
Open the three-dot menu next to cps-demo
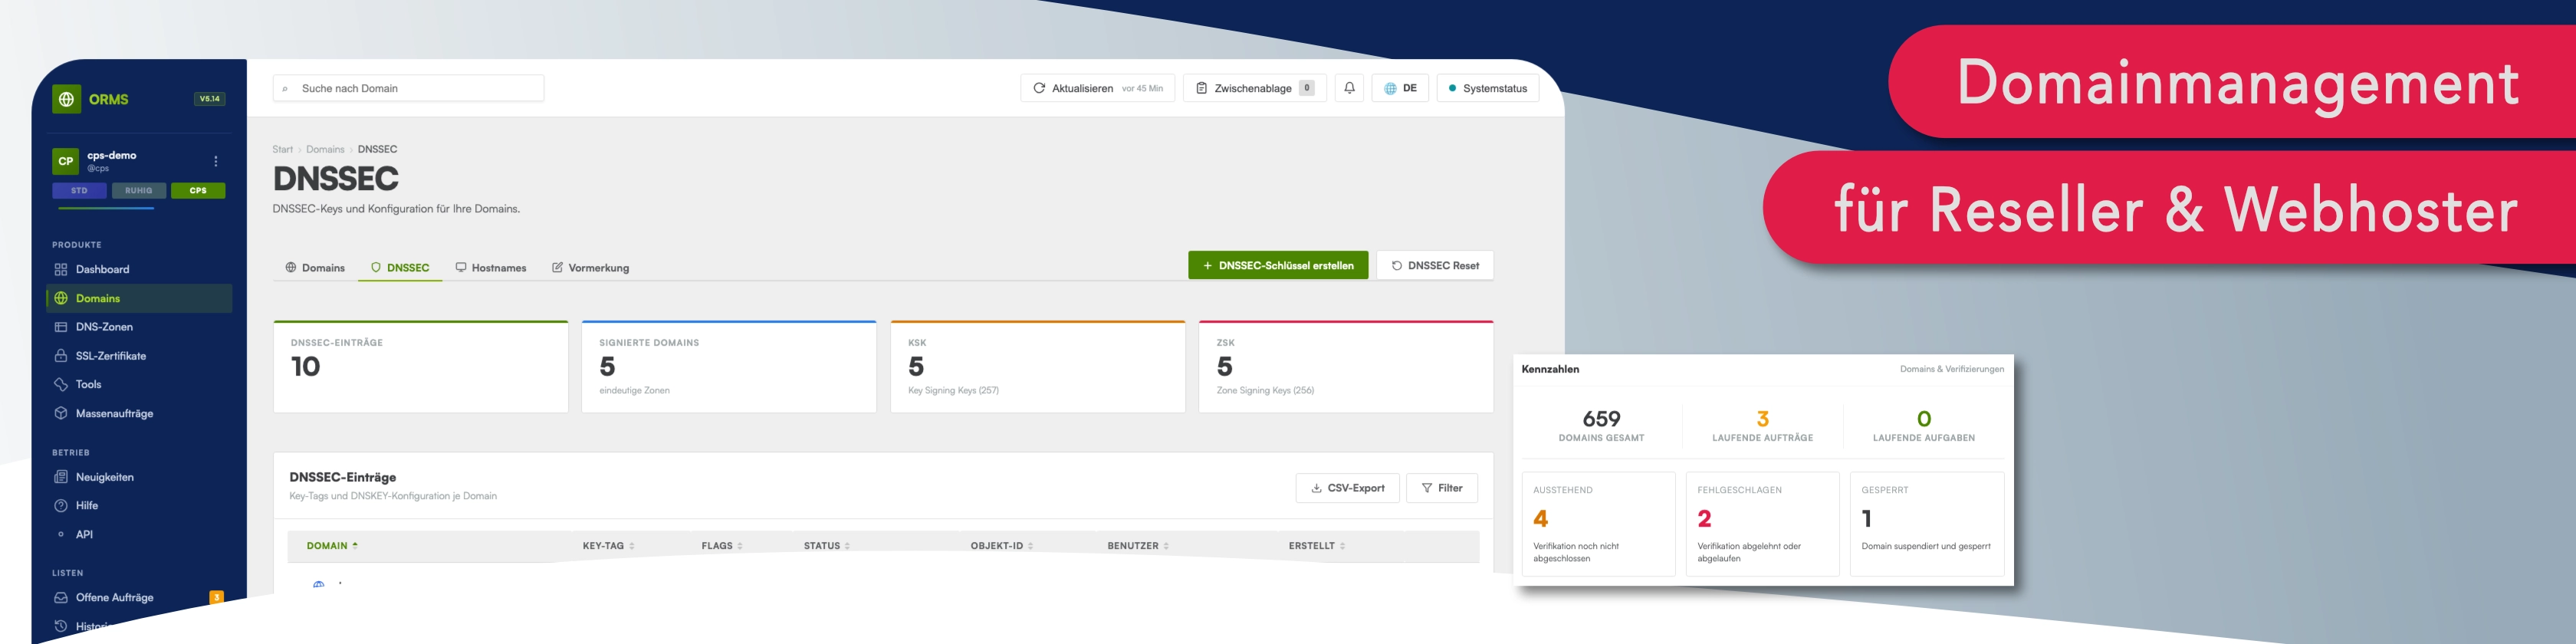[216, 161]
